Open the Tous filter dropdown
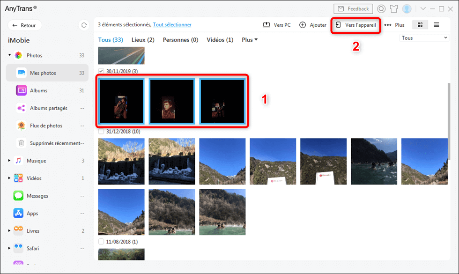This screenshot has width=459, height=274. click(424, 38)
